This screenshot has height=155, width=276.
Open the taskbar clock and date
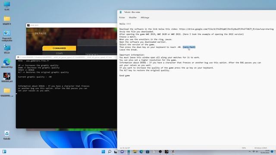[265, 152]
